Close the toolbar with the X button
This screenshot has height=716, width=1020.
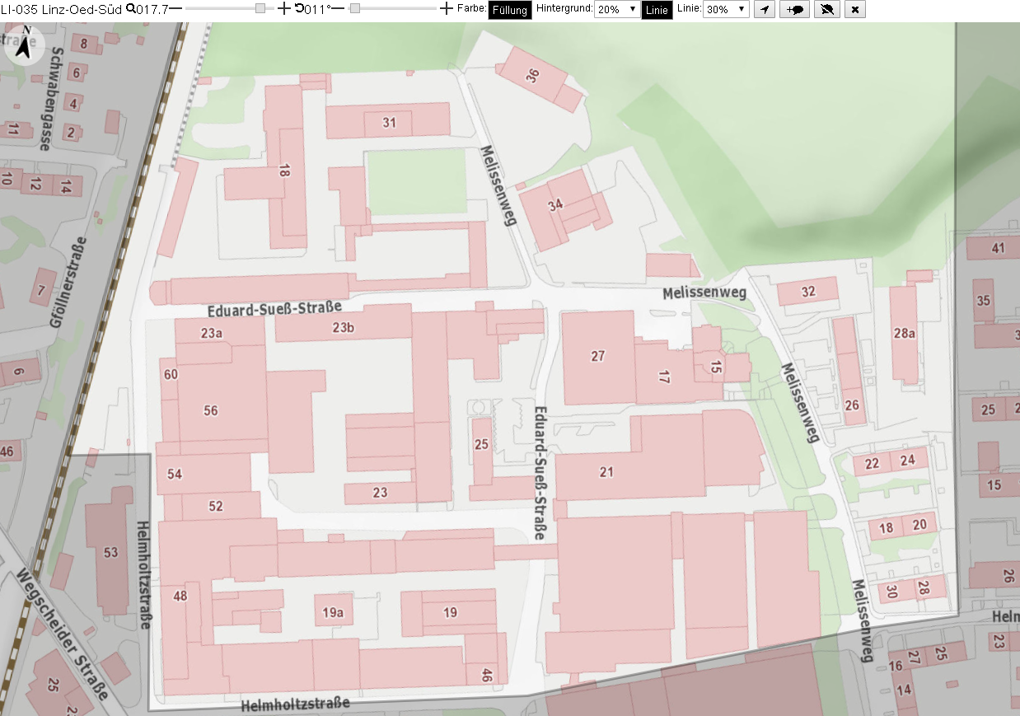coord(855,10)
